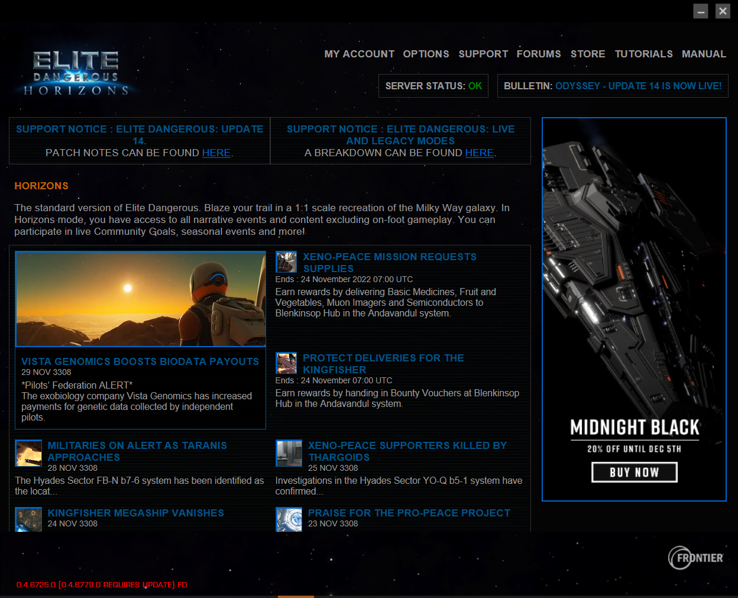
Task: Click the Live and Legacy breakdown HERE link
Action: pyautogui.click(x=480, y=153)
